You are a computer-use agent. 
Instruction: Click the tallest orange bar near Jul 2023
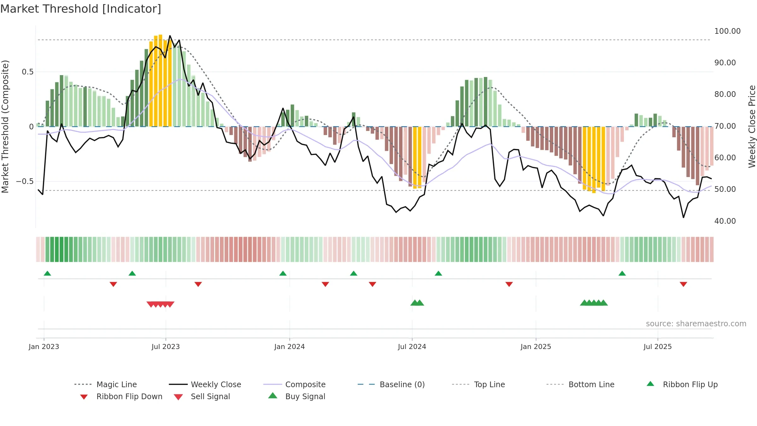click(161, 80)
